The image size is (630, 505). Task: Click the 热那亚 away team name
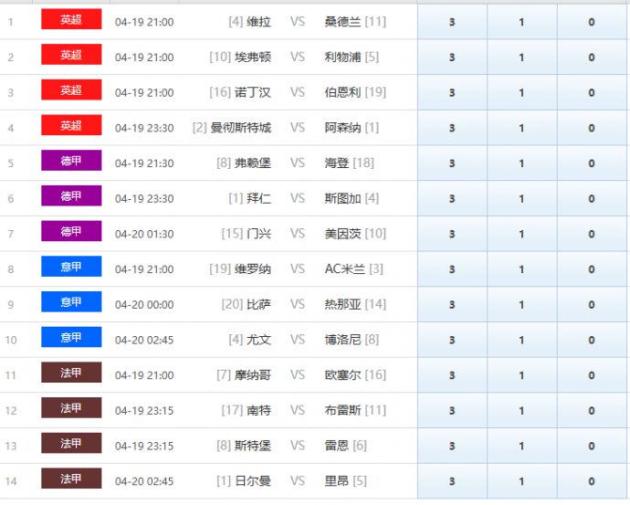[x=343, y=305]
